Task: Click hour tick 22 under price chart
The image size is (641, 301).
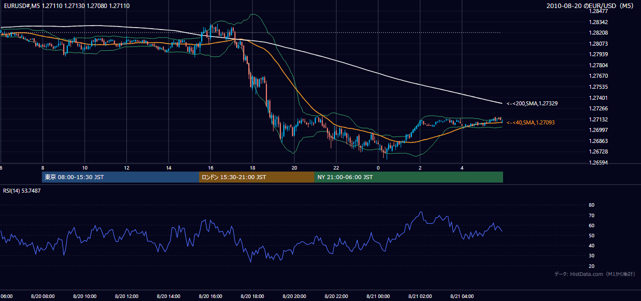Action: pyautogui.click(x=337, y=168)
